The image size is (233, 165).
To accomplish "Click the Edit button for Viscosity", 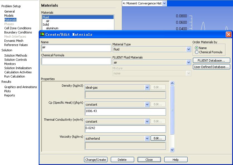I will (x=158, y=138).
